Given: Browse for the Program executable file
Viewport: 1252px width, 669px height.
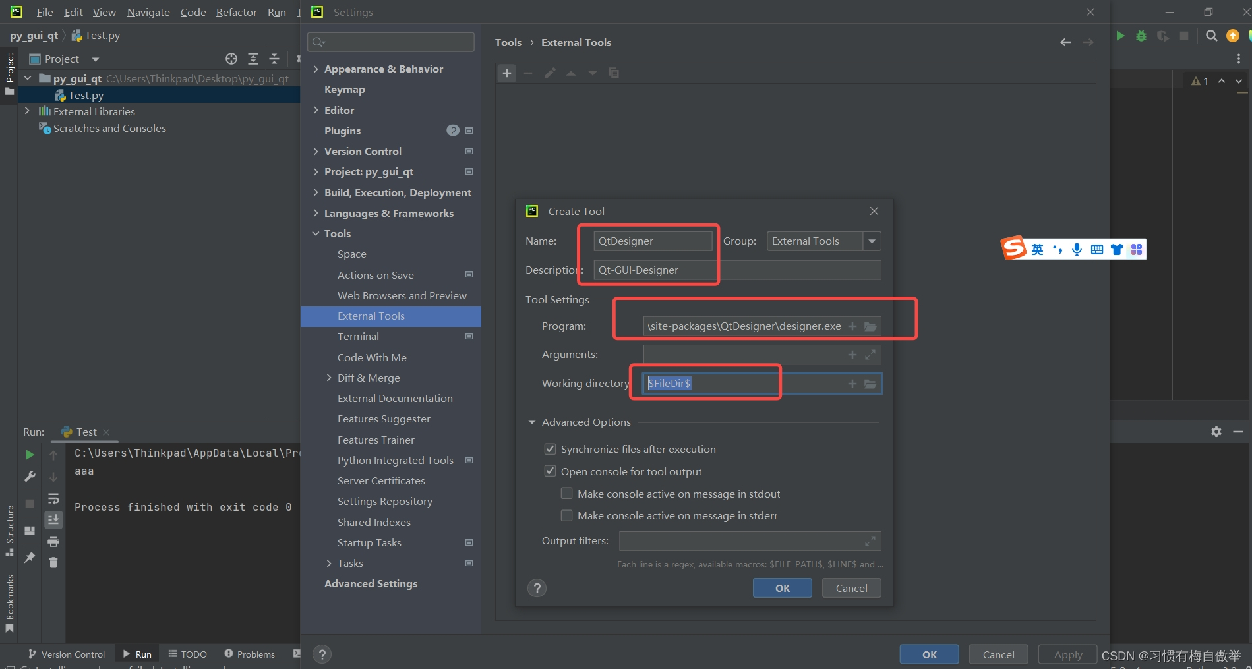Looking at the screenshot, I should pyautogui.click(x=870, y=326).
